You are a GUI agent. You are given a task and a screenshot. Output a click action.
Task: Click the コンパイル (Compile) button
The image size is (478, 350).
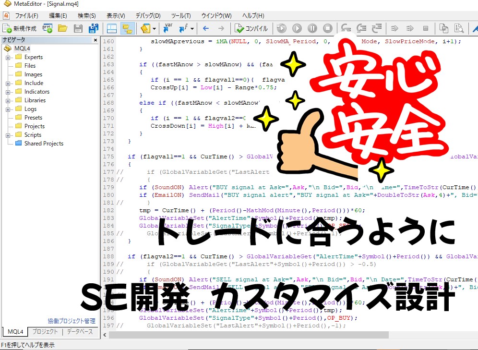pyautogui.click(x=251, y=29)
